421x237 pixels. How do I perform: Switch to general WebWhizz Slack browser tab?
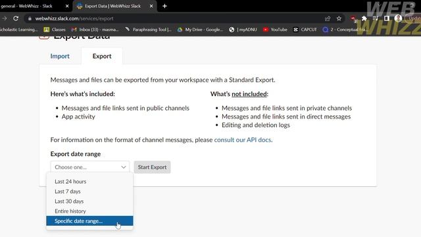[35, 6]
